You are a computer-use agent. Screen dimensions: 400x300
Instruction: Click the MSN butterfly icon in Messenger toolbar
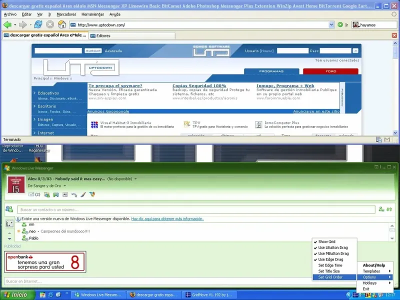(92, 194)
